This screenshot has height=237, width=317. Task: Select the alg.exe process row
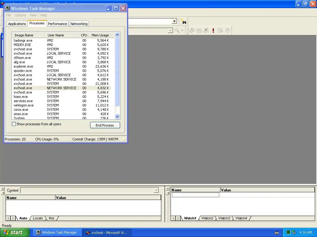point(61,62)
